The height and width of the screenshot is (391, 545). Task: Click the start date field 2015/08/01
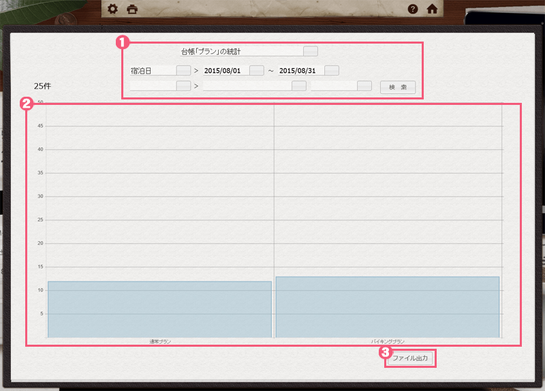(x=225, y=70)
